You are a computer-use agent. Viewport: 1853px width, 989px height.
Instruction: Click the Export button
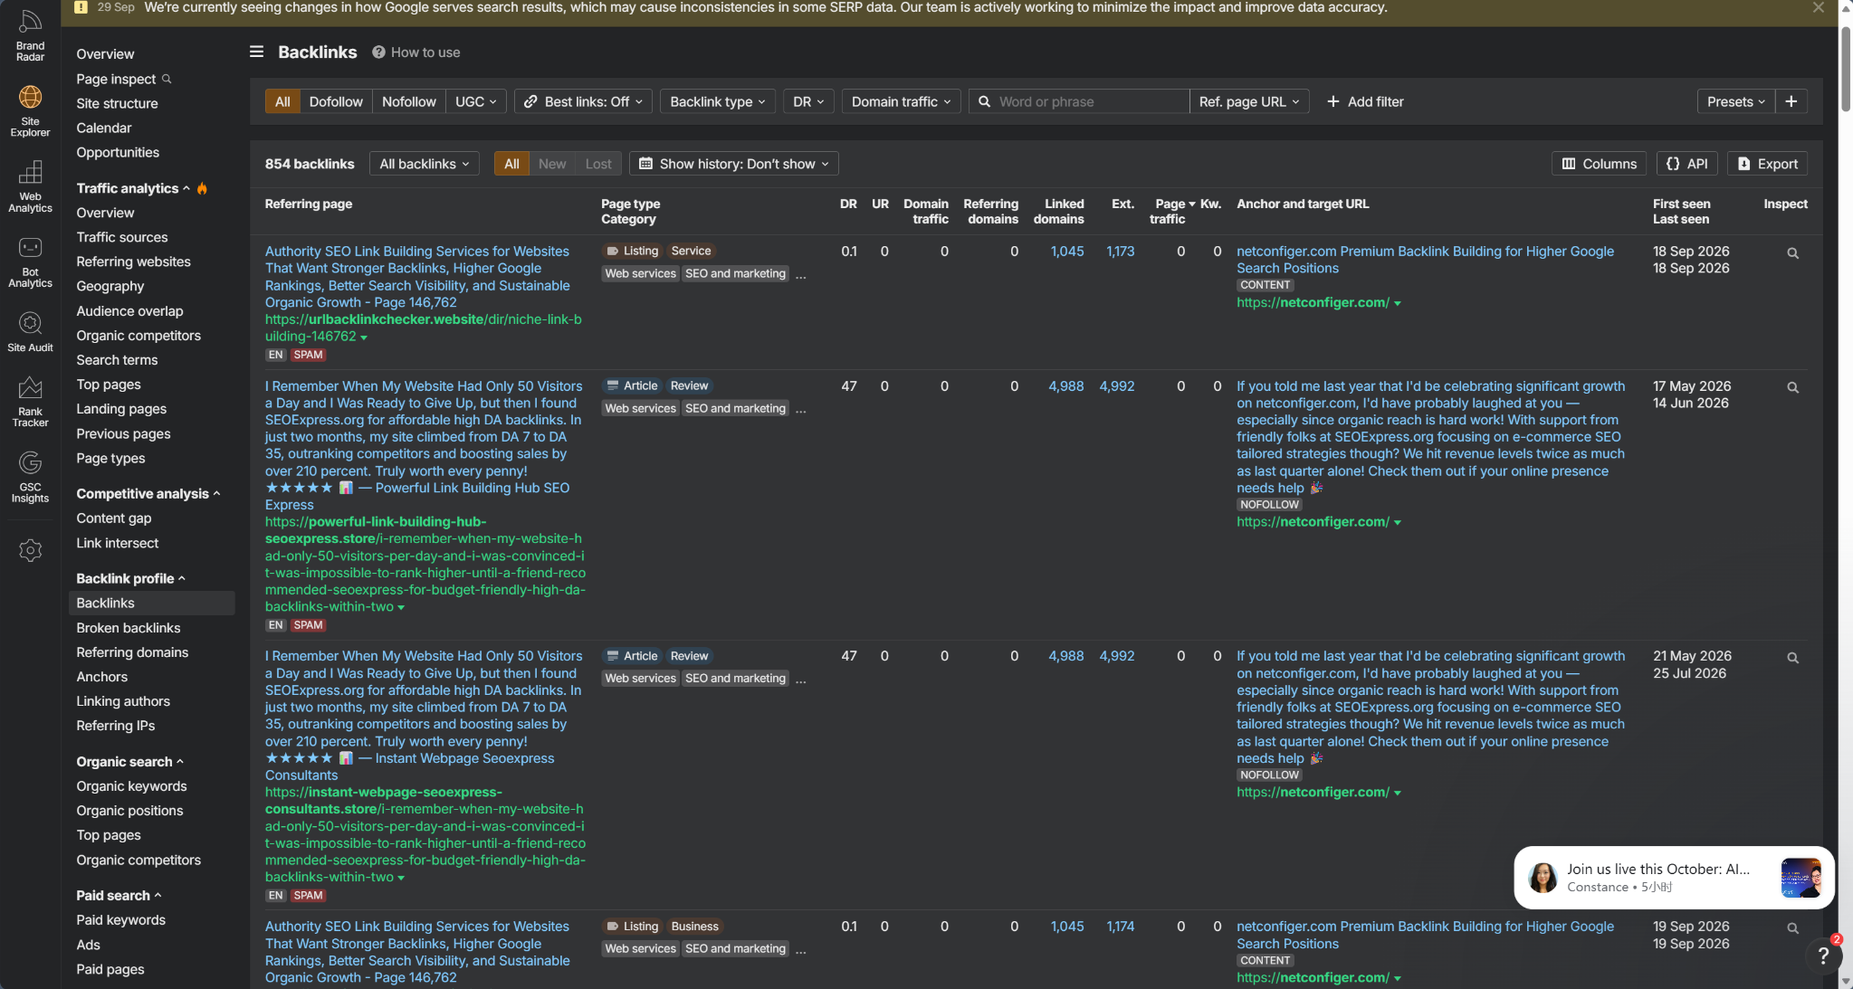click(1767, 164)
